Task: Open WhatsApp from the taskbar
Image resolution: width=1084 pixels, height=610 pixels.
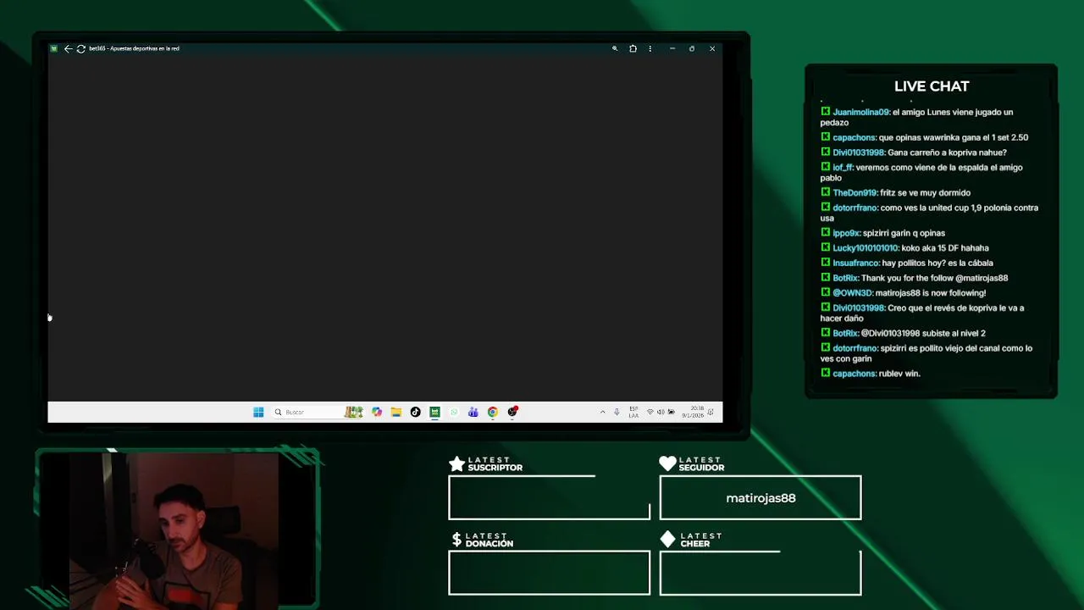Action: coord(454,412)
